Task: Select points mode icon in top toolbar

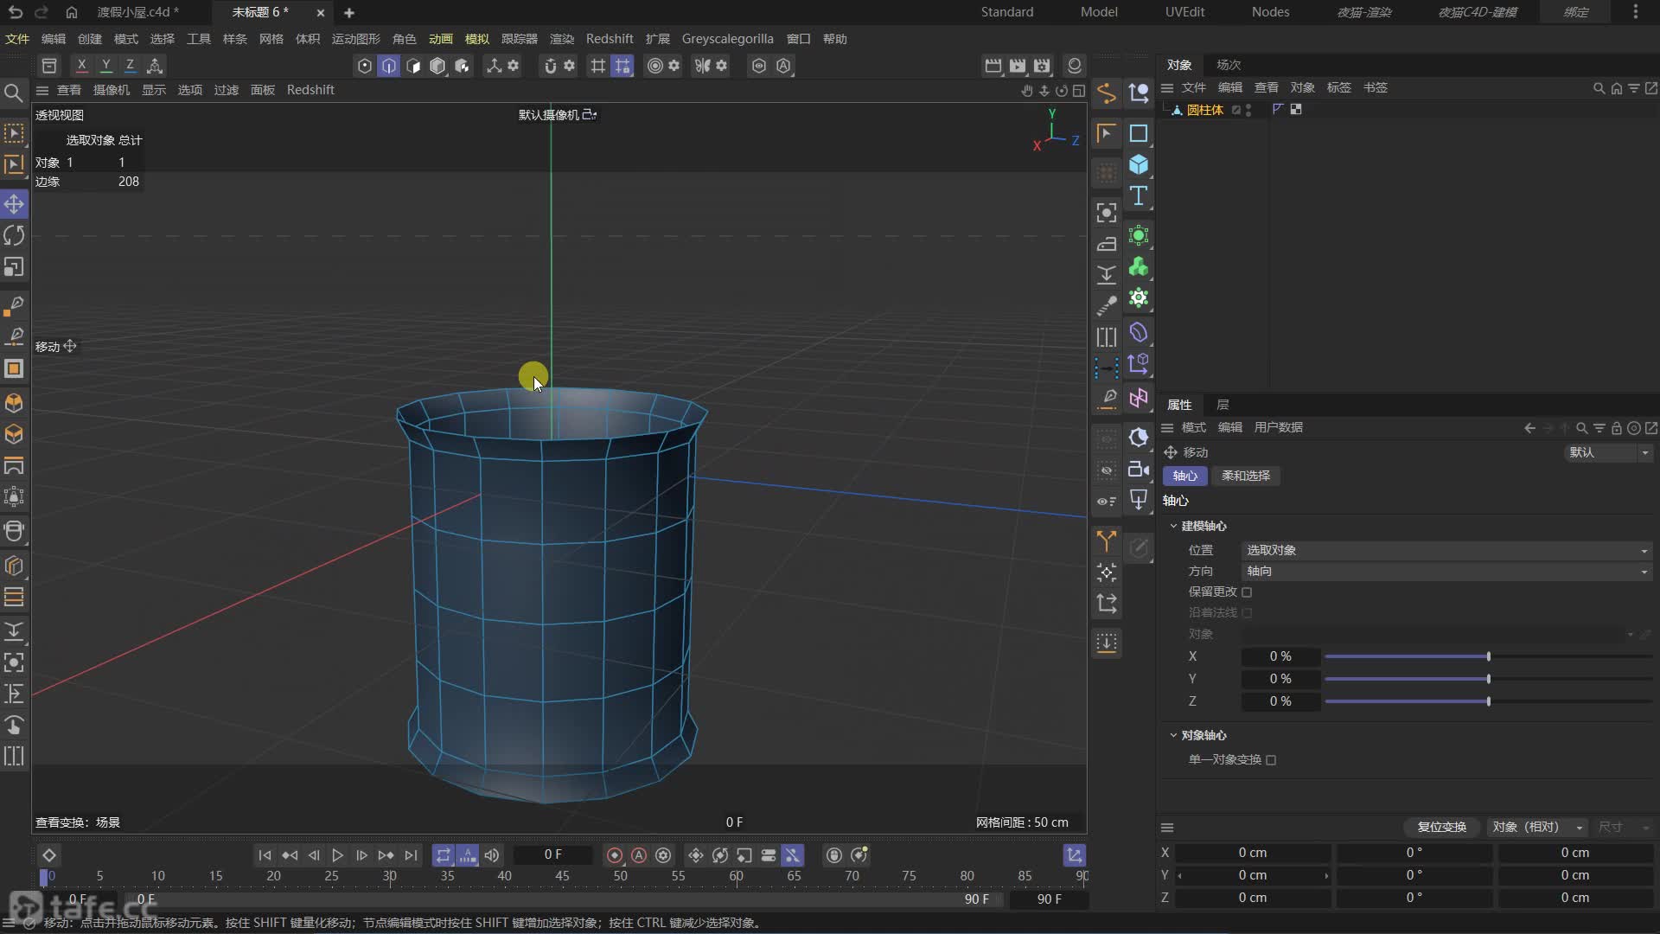Action: (365, 66)
